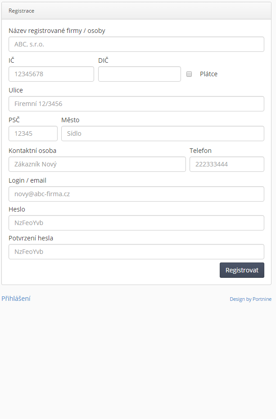Screen dimensions: 276x419
Task: Submit the form with Registrovat button
Action: [242, 270]
